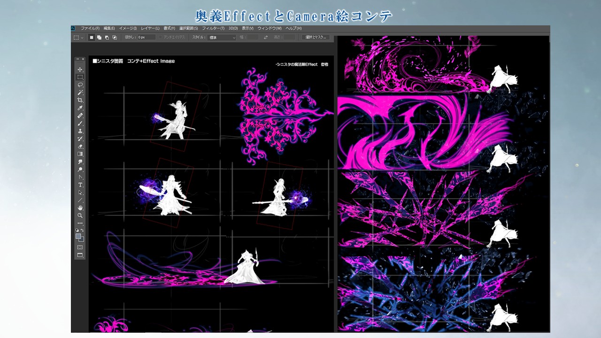The height and width of the screenshot is (338, 601).
Task: Choose the Intersect with Selection mode
Action: [115, 37]
